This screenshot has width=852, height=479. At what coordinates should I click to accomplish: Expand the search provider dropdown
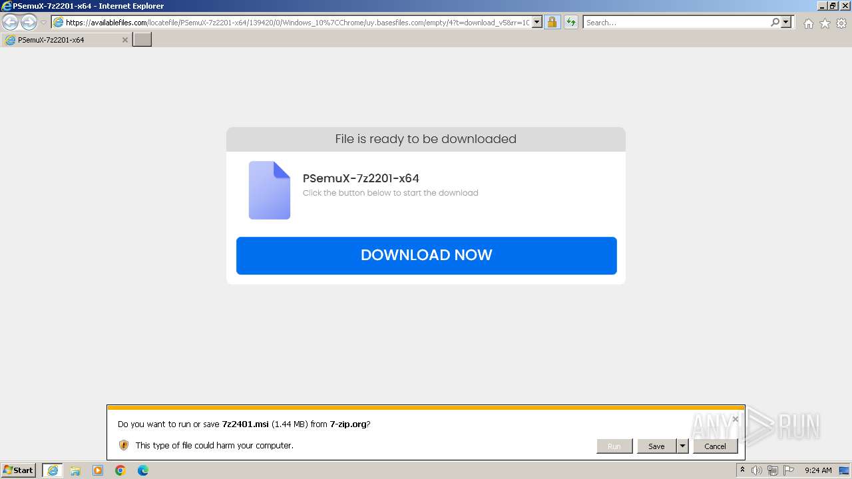[786, 22]
